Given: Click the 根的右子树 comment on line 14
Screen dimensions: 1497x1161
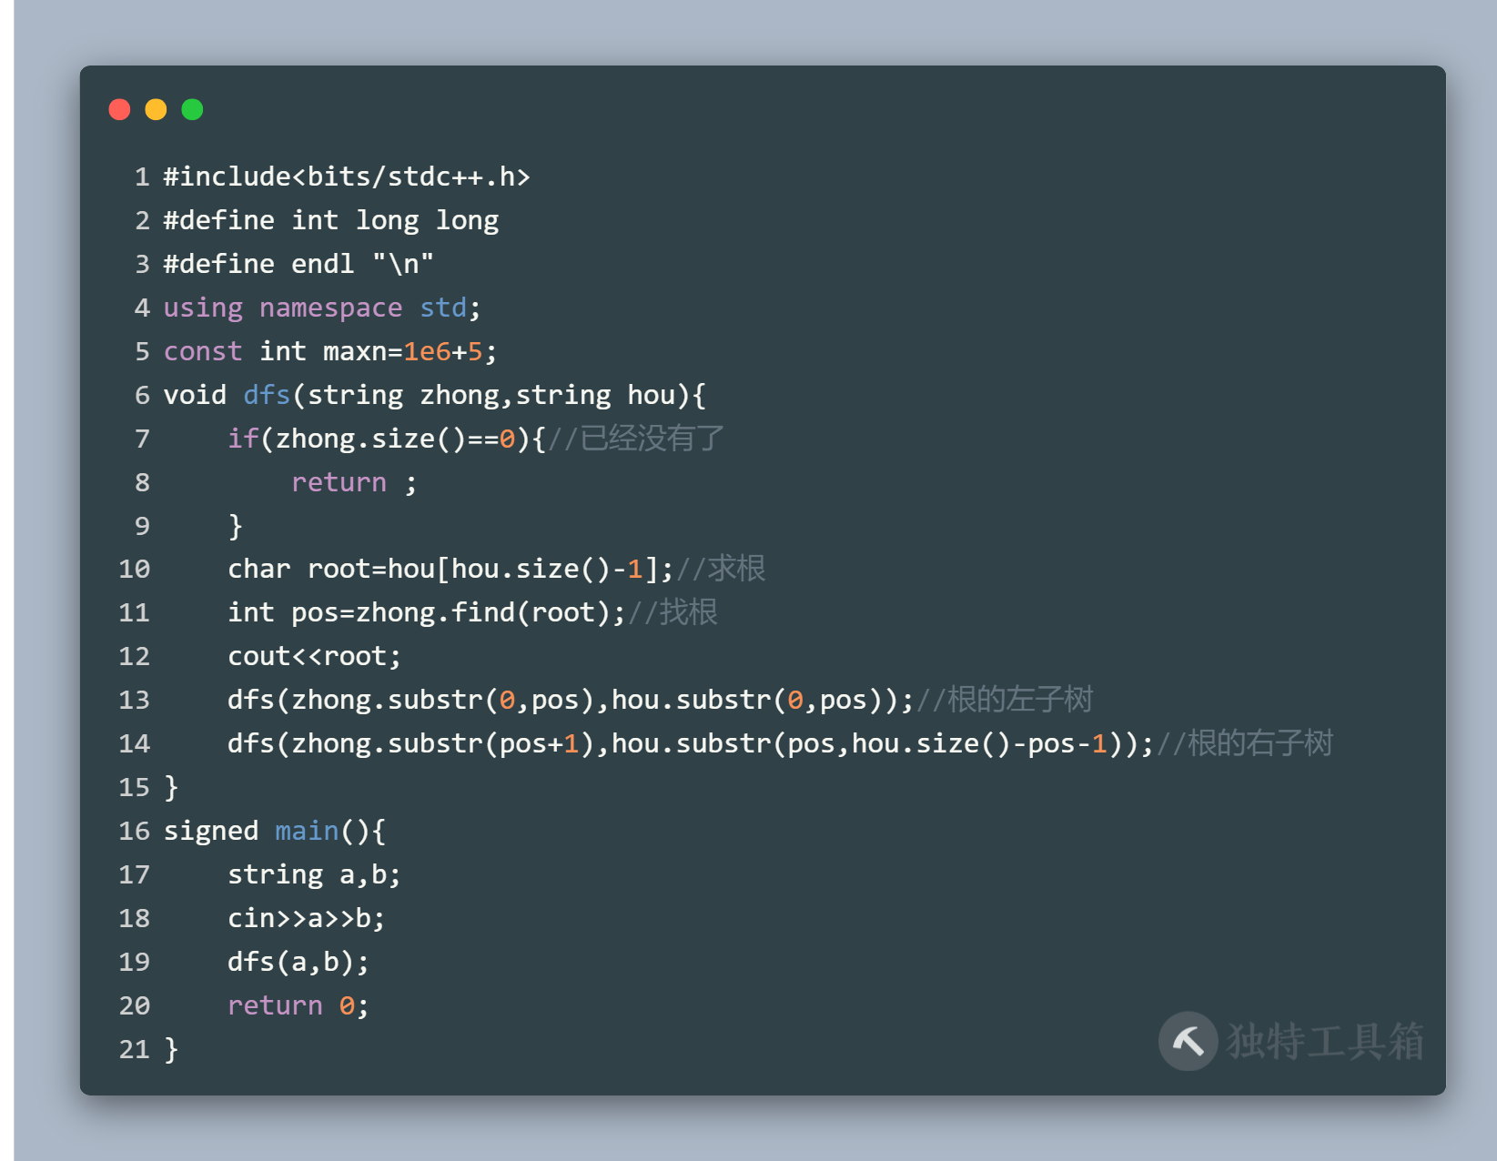Looking at the screenshot, I should [x=1245, y=743].
